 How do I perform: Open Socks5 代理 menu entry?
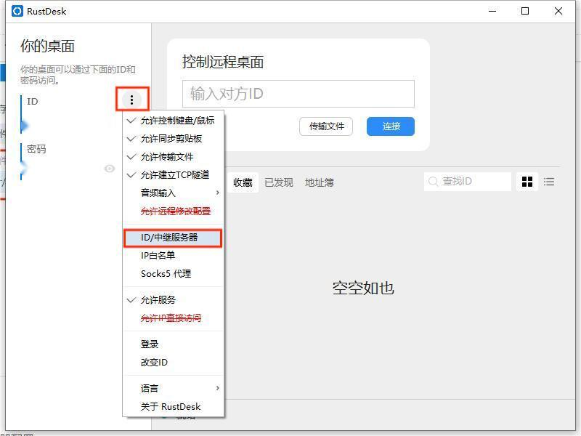pos(174,274)
